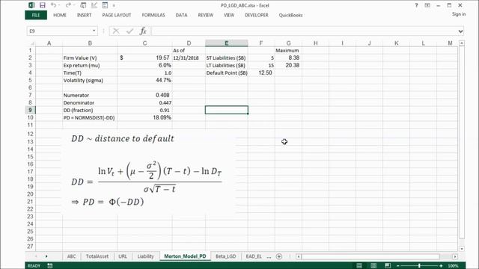Switch to Page Layout view icon
Viewport: 479px width, 269px height.
pos(373,266)
